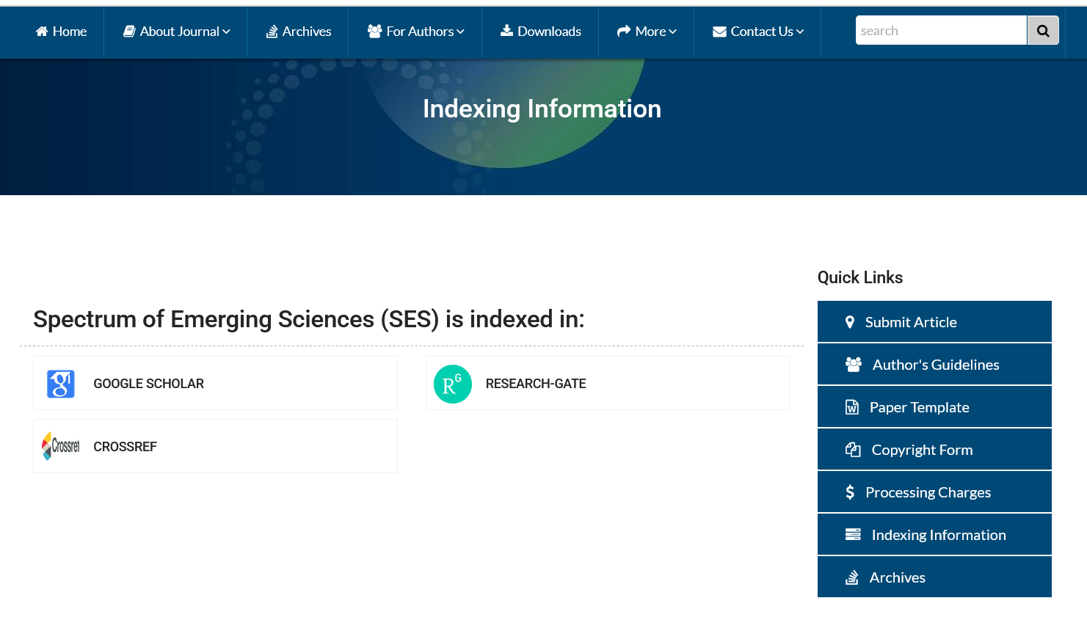Click the Google Scholar logo
This screenshot has height=631, width=1087.
pyautogui.click(x=61, y=384)
